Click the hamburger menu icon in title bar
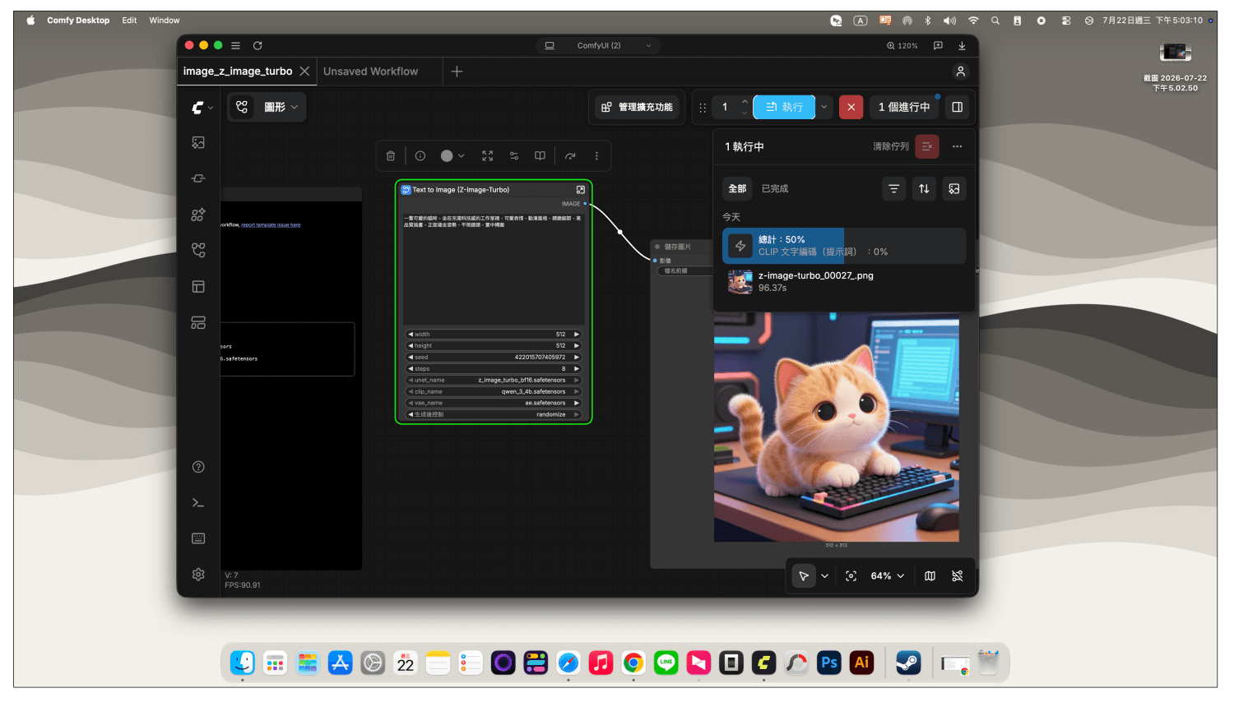 236,45
